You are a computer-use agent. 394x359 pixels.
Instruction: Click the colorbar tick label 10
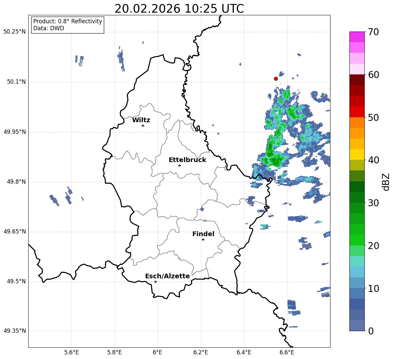click(x=373, y=288)
